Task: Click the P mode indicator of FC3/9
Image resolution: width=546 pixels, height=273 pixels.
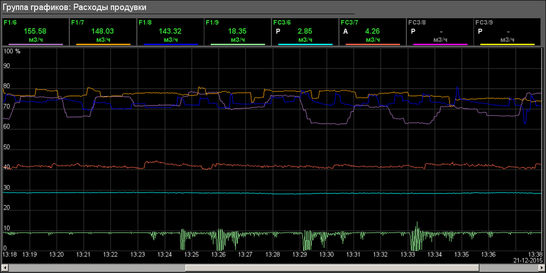Action: point(480,31)
